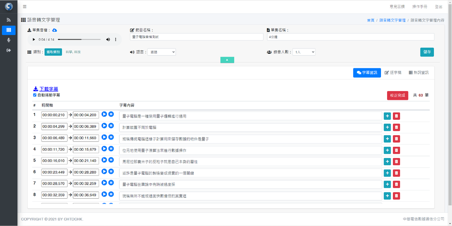This screenshot has width=452, height=226.
Task: Add a row after subtitle 1
Action: [387, 116]
